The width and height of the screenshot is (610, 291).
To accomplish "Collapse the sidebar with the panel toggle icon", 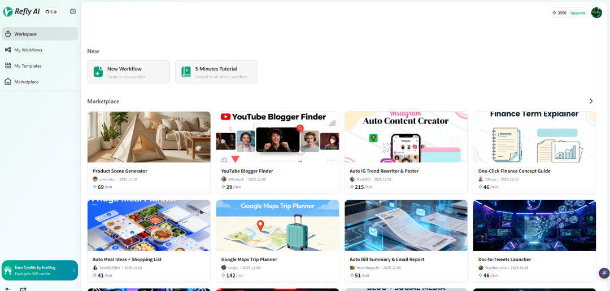I will click(x=73, y=12).
